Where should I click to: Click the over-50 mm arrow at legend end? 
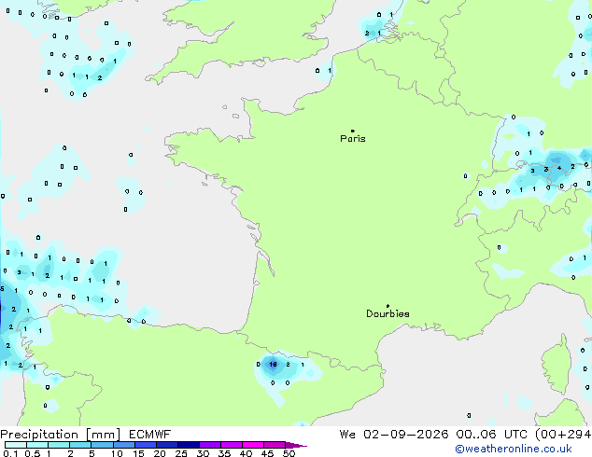296,445
